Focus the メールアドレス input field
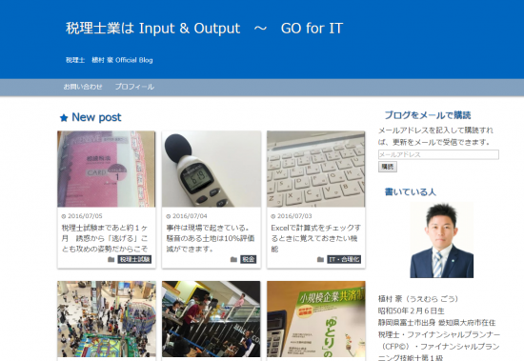 coord(438,154)
